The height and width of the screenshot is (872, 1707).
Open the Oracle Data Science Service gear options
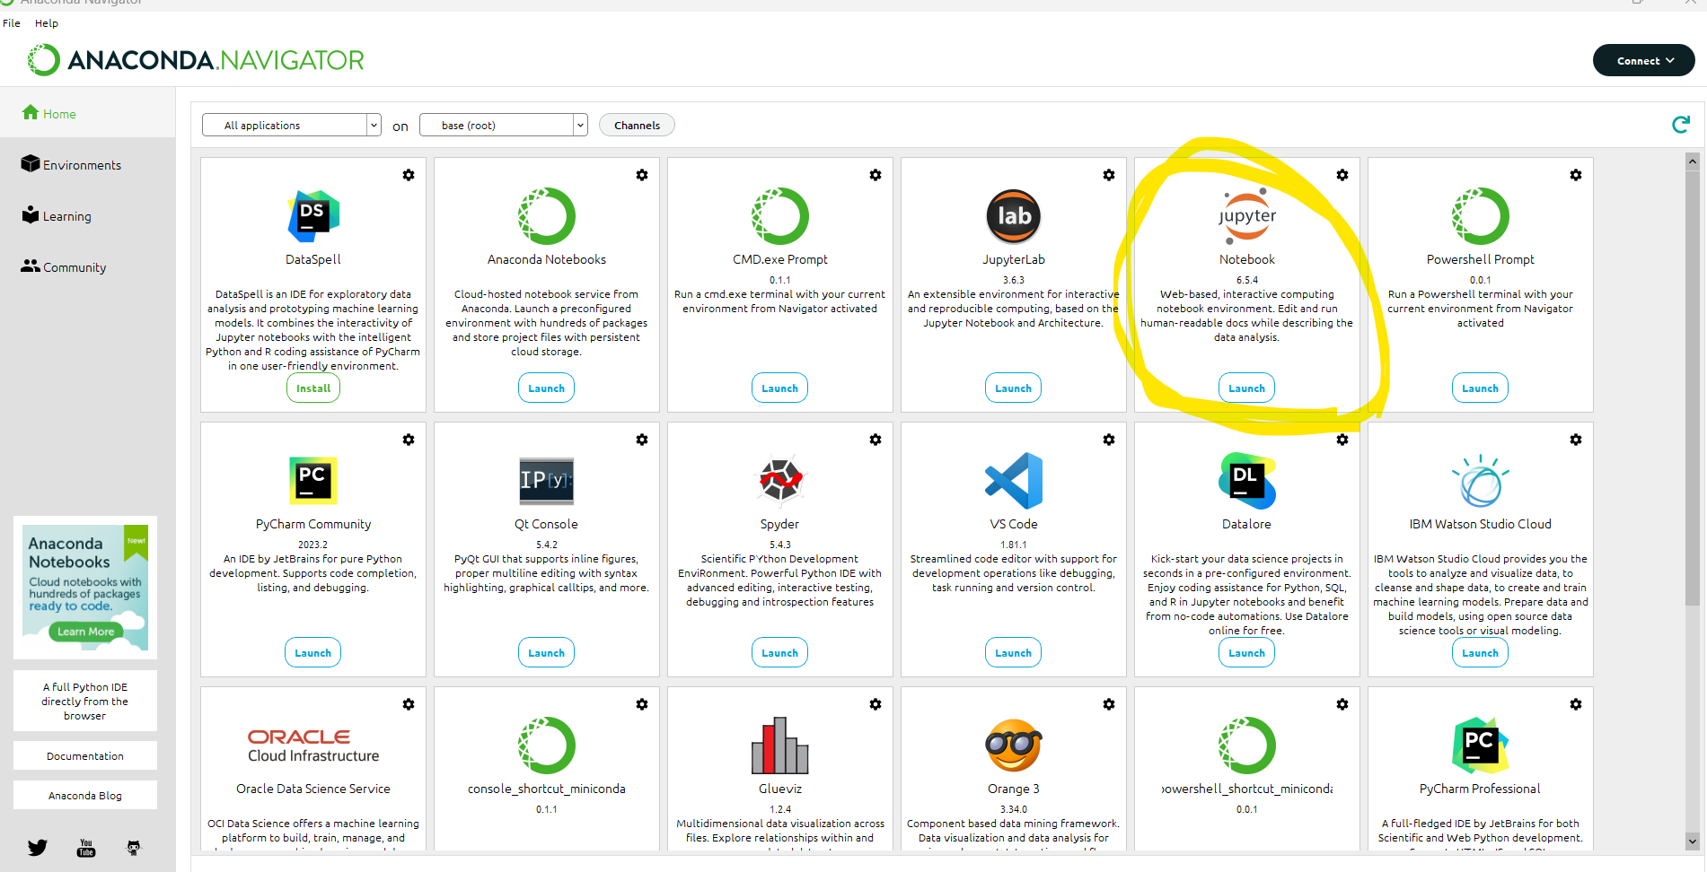(409, 704)
